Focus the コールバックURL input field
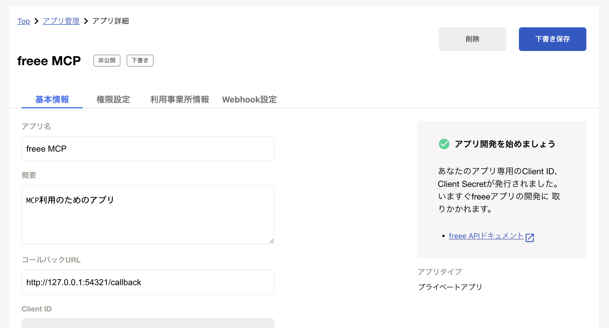 (148, 282)
